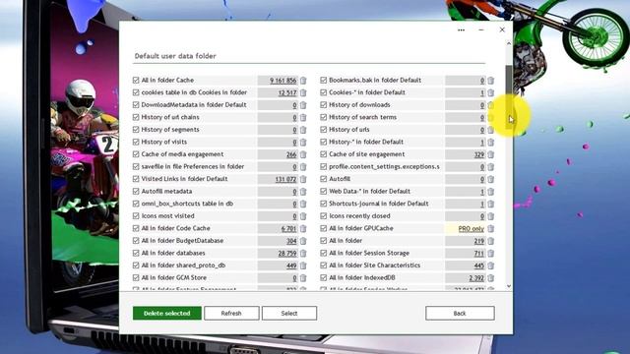Click trash icon for Web Data-* row
Screen dimensions: 630x354
[x=491, y=192]
